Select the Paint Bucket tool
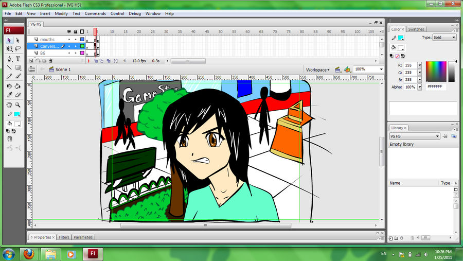The width and height of the screenshot is (463, 261). pos(17,86)
